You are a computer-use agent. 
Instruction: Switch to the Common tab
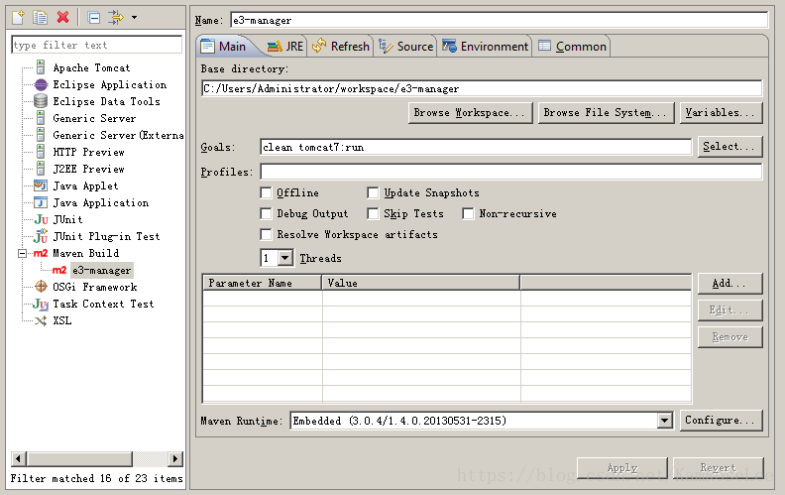tap(572, 46)
